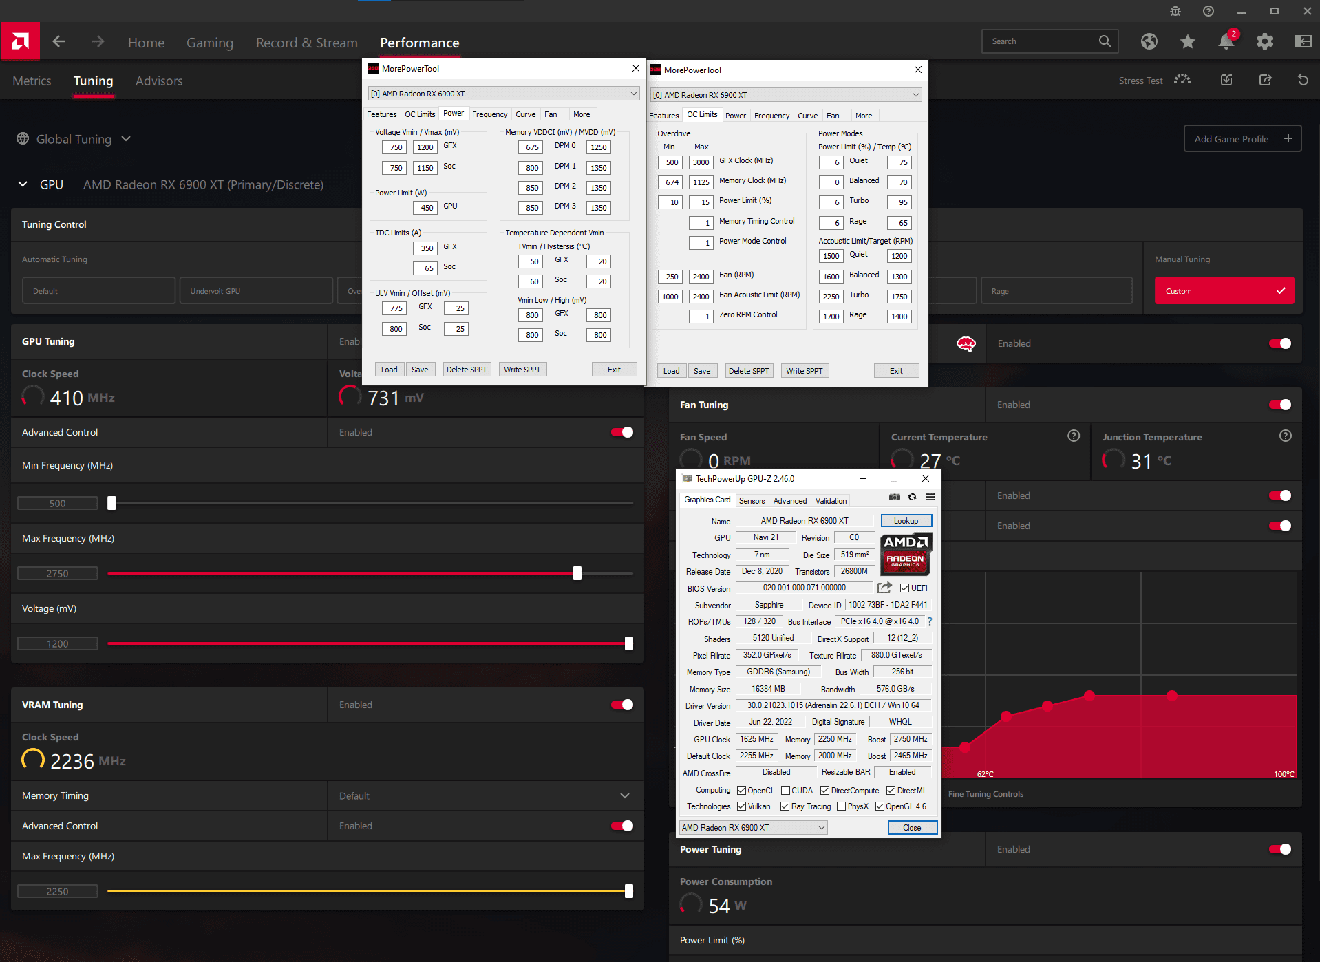This screenshot has width=1320, height=962.
Task: Click GPU-Z refresh icon
Action: pyautogui.click(x=912, y=497)
